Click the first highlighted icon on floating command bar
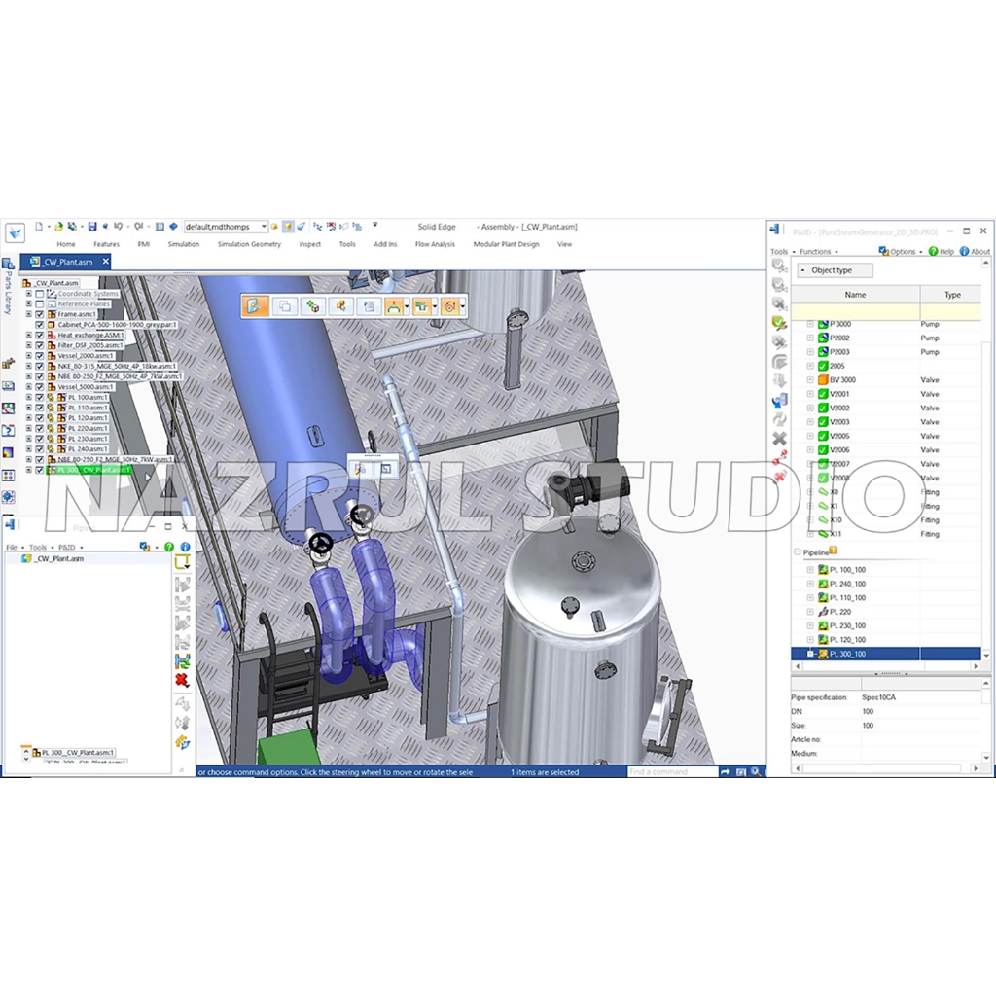Image resolution: width=996 pixels, height=996 pixels. (x=255, y=306)
